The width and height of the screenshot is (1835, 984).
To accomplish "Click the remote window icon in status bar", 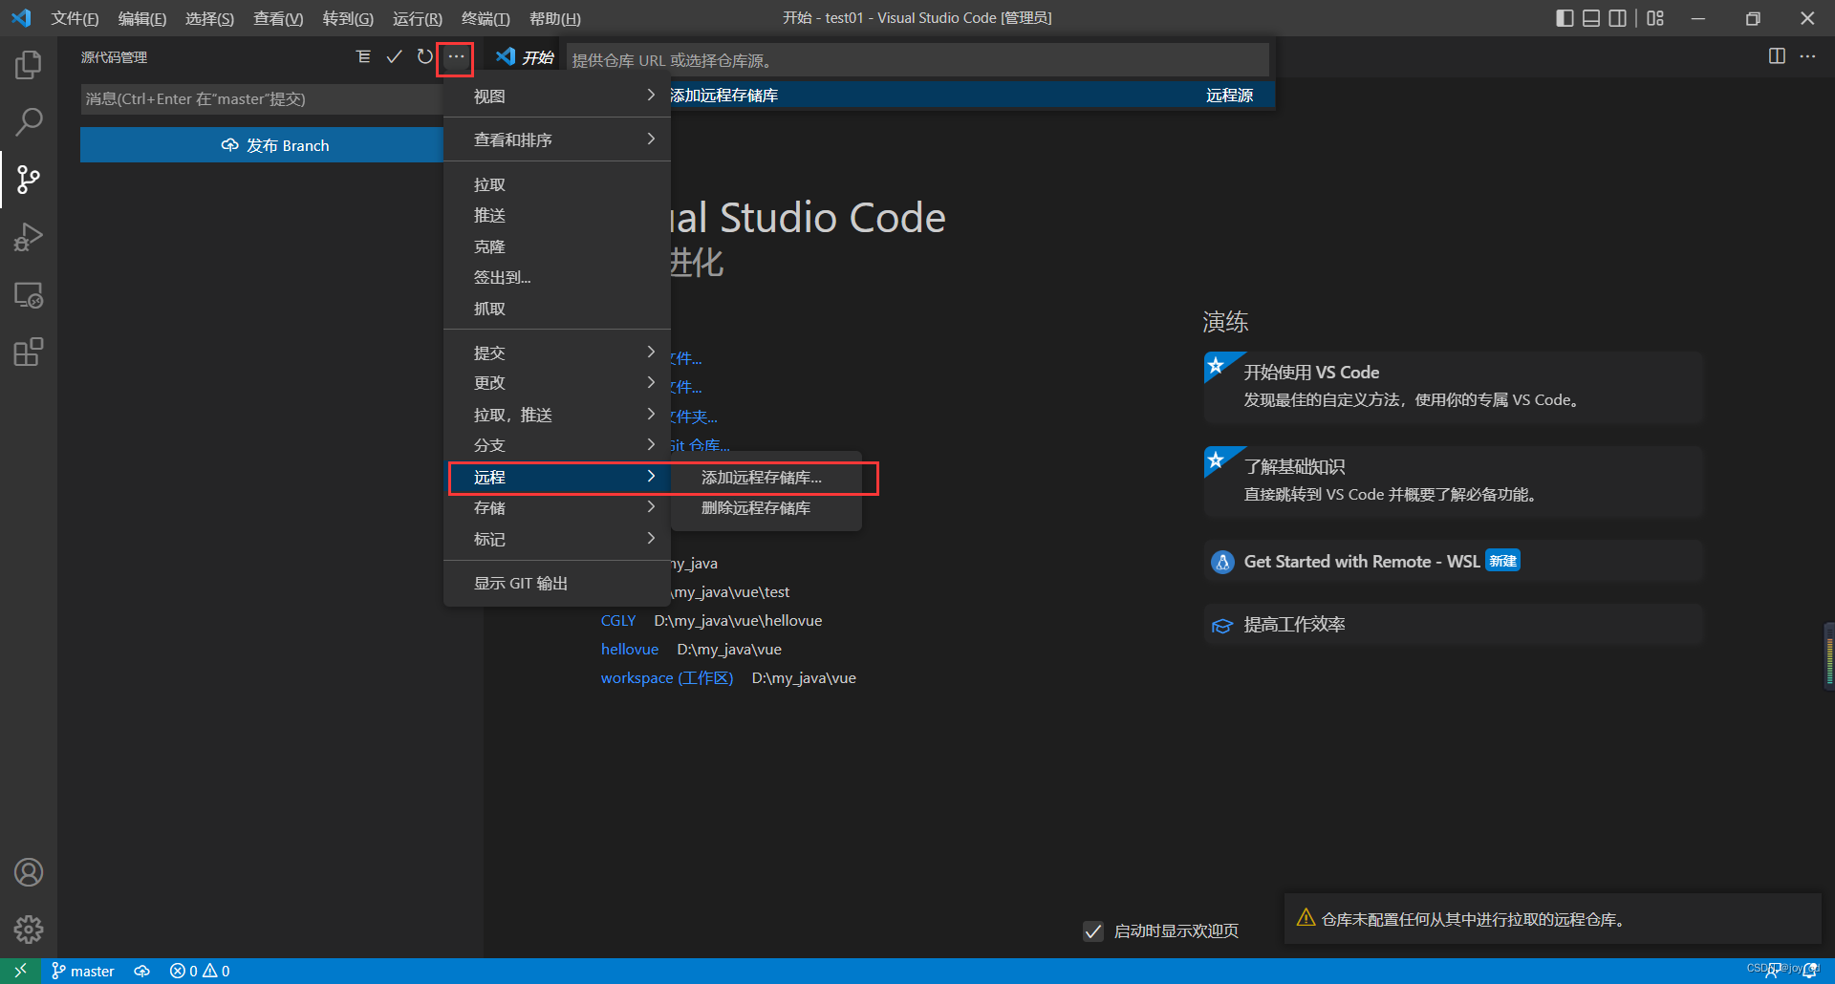I will coord(20,971).
